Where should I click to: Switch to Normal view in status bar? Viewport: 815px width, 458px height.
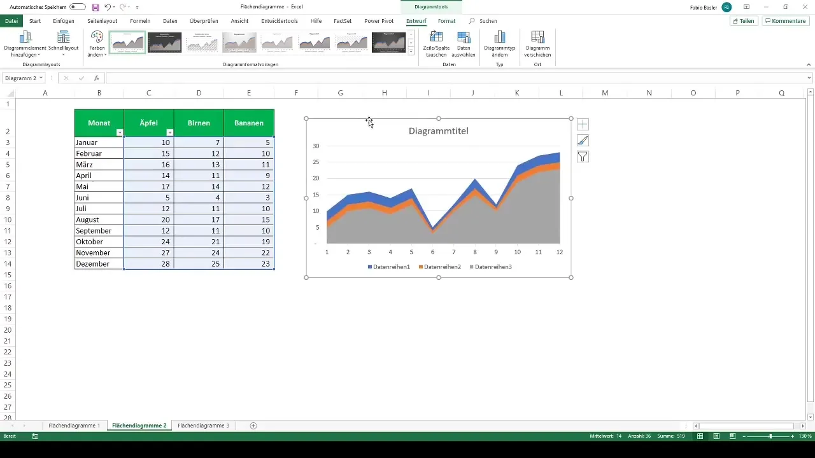pos(700,436)
